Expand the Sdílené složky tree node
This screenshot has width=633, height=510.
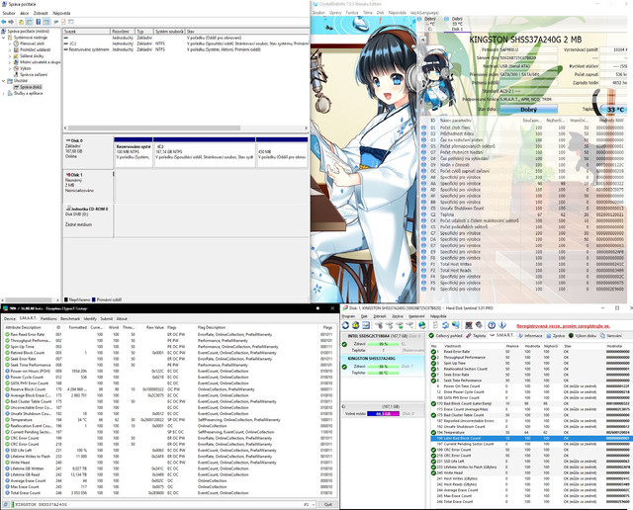(10, 56)
